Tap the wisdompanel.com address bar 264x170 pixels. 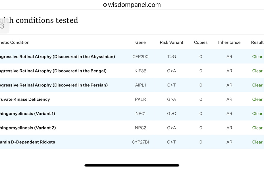pyautogui.click(x=134, y=5)
